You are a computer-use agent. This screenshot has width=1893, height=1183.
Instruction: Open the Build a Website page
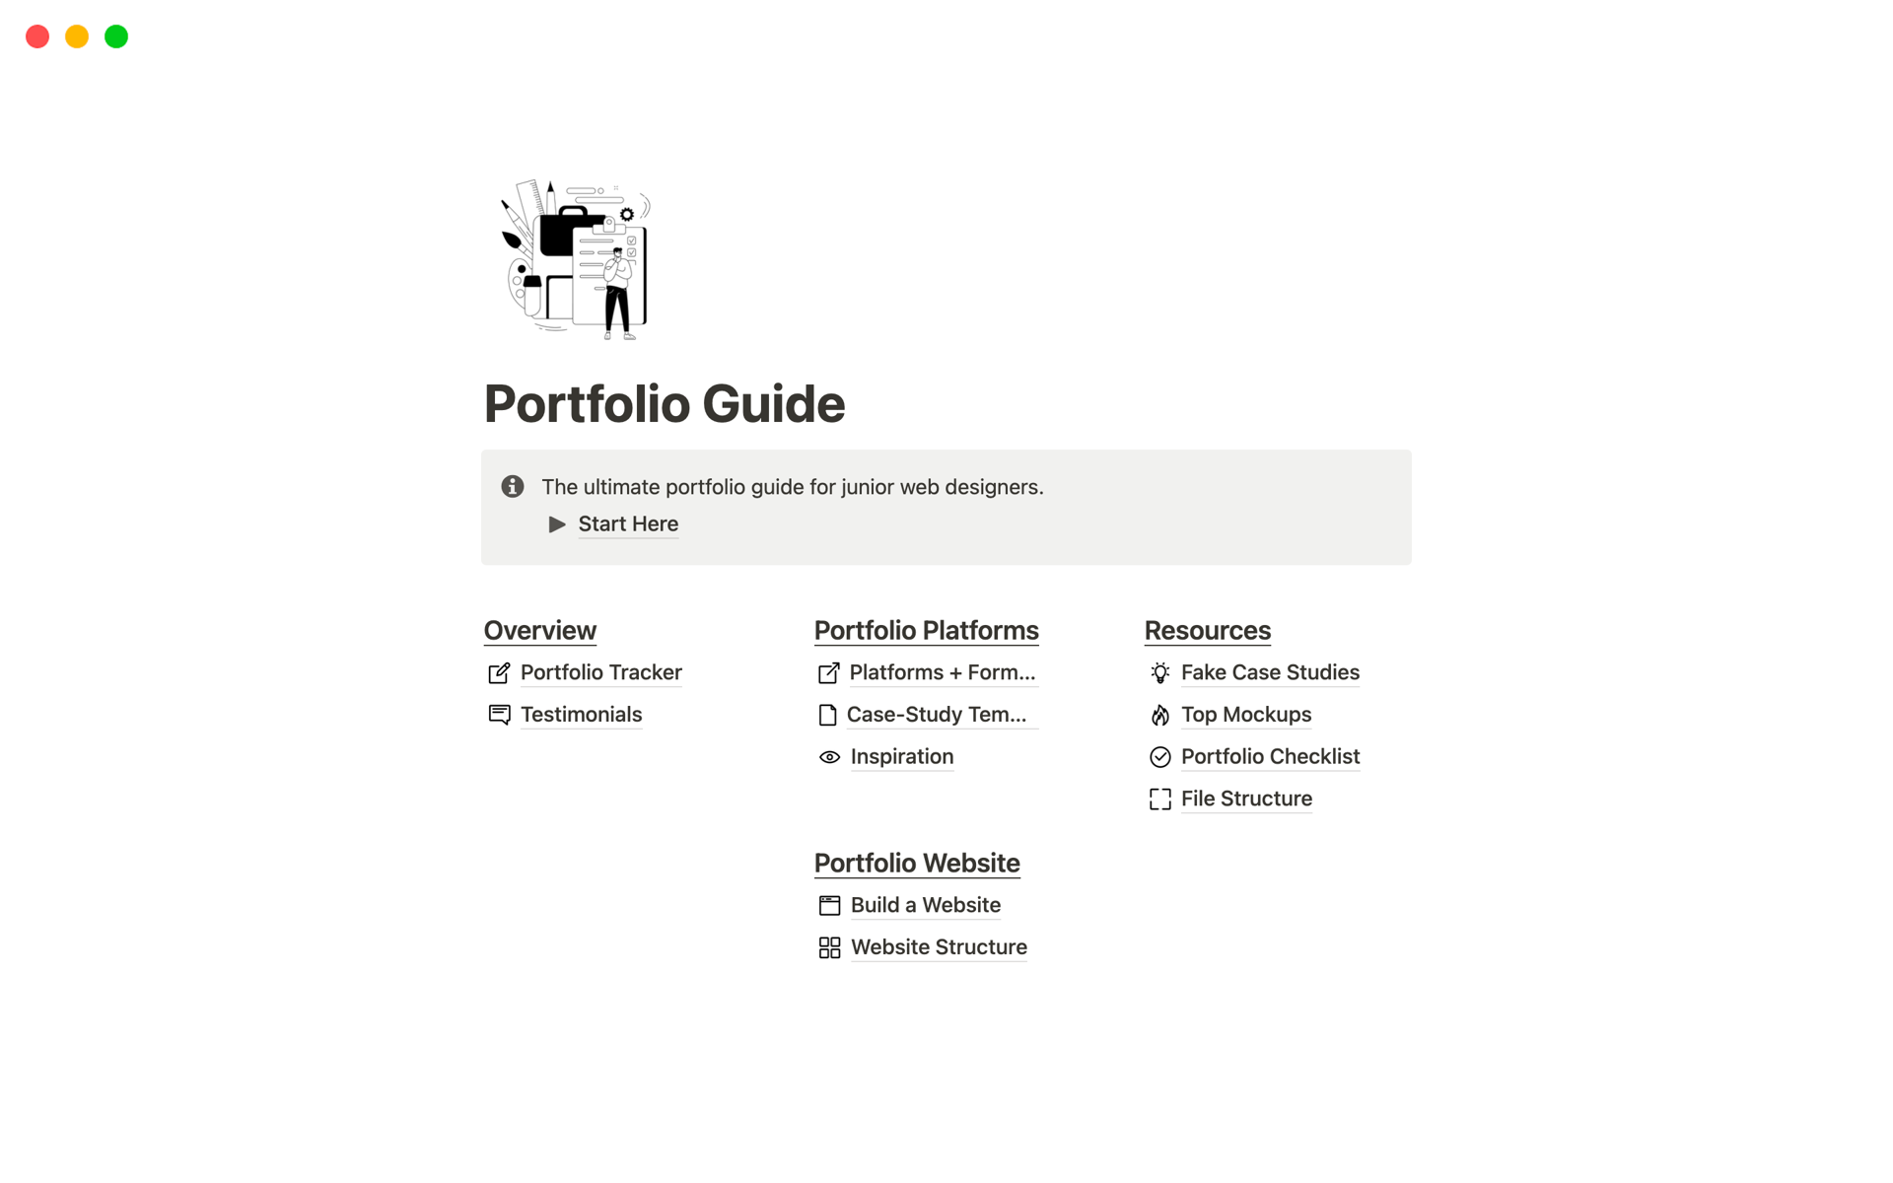(x=927, y=905)
